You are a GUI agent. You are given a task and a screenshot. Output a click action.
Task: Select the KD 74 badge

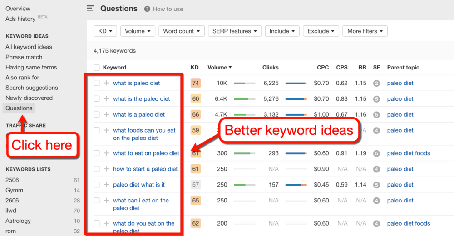196,83
